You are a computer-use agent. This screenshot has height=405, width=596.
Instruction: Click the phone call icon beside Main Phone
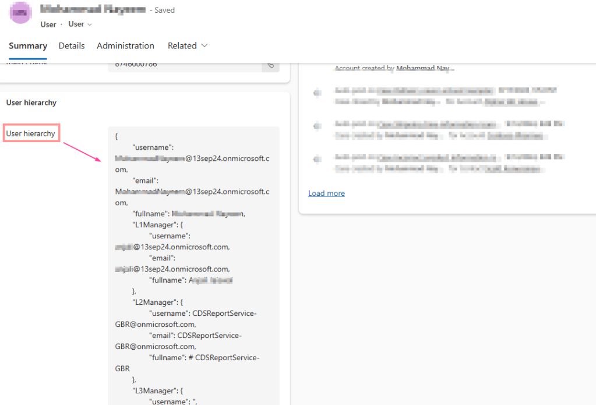270,64
